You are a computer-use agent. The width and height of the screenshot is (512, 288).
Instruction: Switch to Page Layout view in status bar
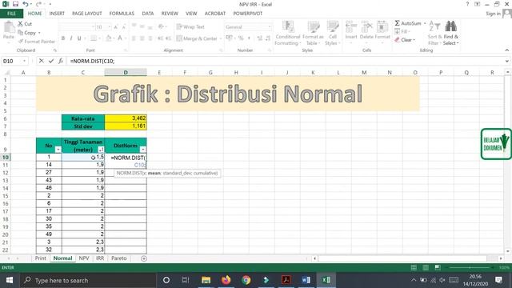click(x=426, y=267)
